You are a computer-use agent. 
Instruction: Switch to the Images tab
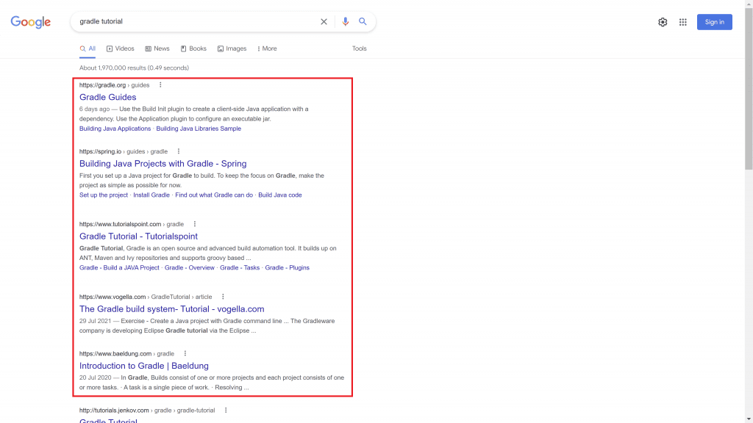click(x=232, y=48)
